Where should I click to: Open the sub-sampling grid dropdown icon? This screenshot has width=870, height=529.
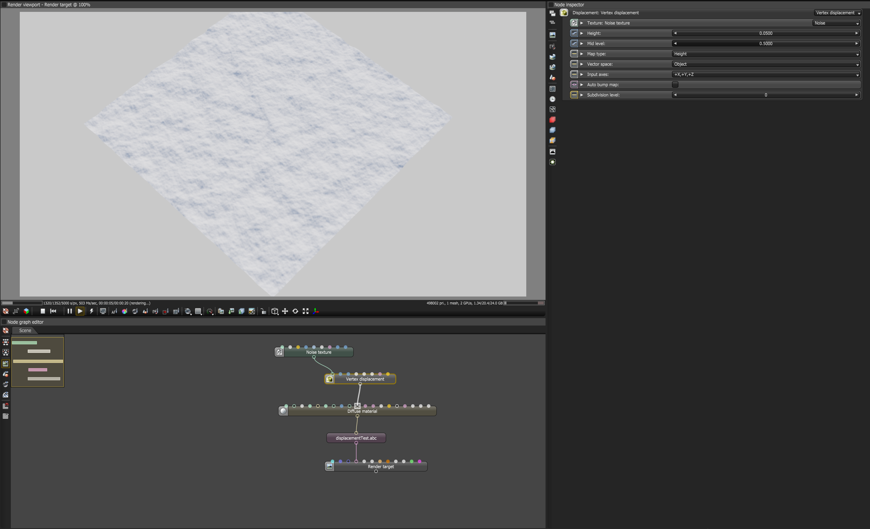coord(198,311)
